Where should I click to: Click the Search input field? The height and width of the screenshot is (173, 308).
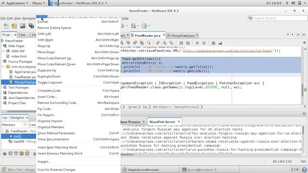[277, 18]
